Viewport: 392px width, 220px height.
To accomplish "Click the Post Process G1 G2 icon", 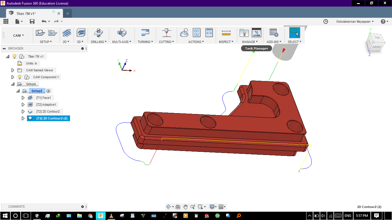I will pos(197,33).
